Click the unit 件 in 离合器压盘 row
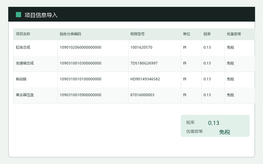This screenshot has width=263, height=164. [x=185, y=95]
